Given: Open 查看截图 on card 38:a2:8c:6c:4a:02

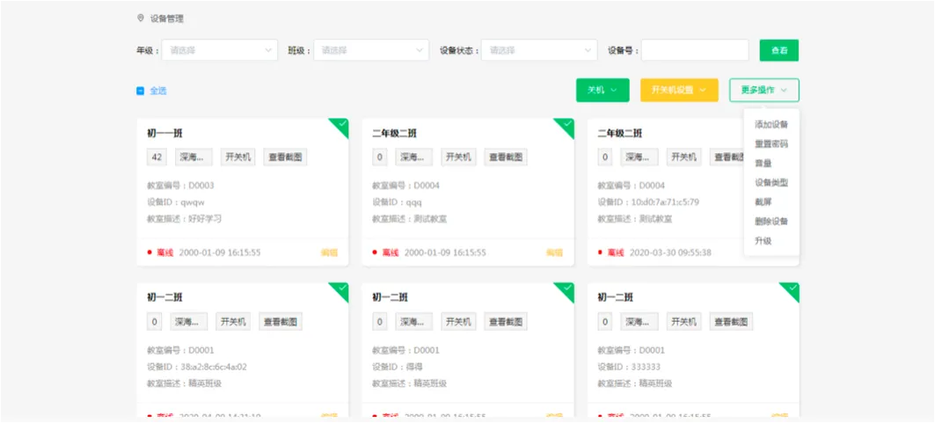Looking at the screenshot, I should [281, 322].
